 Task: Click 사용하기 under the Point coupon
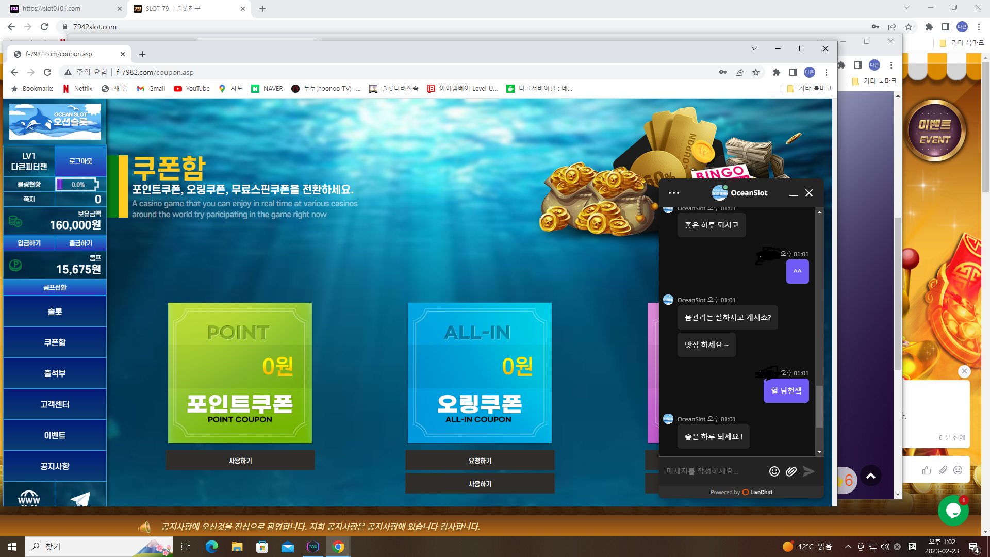240,461
